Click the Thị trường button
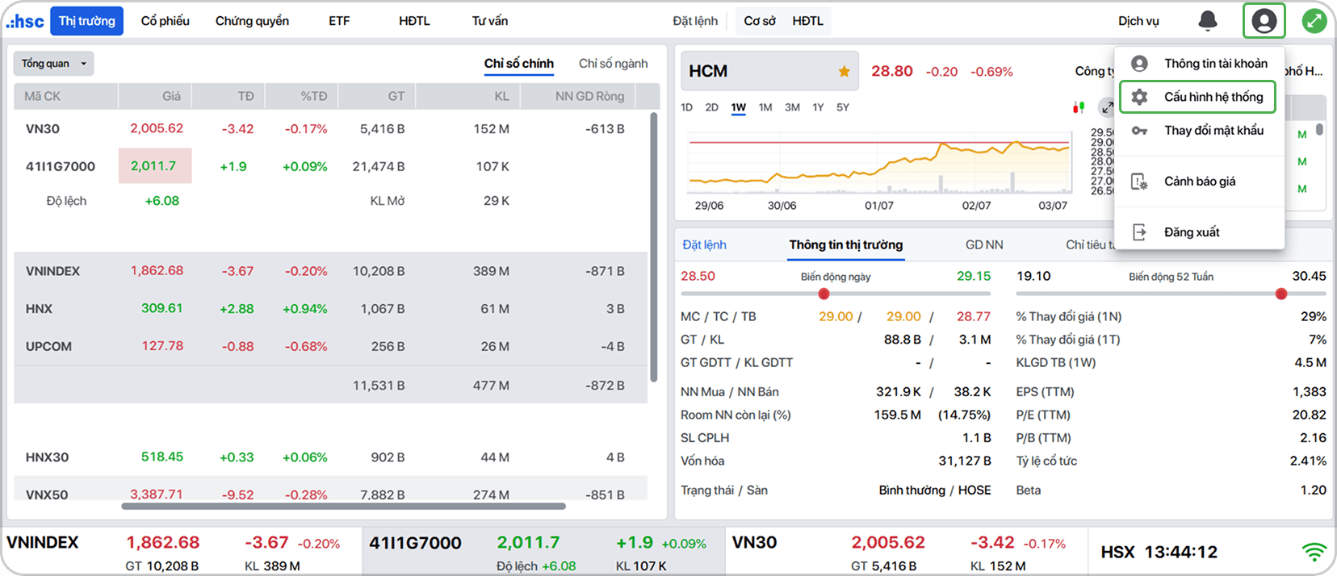 tap(86, 21)
